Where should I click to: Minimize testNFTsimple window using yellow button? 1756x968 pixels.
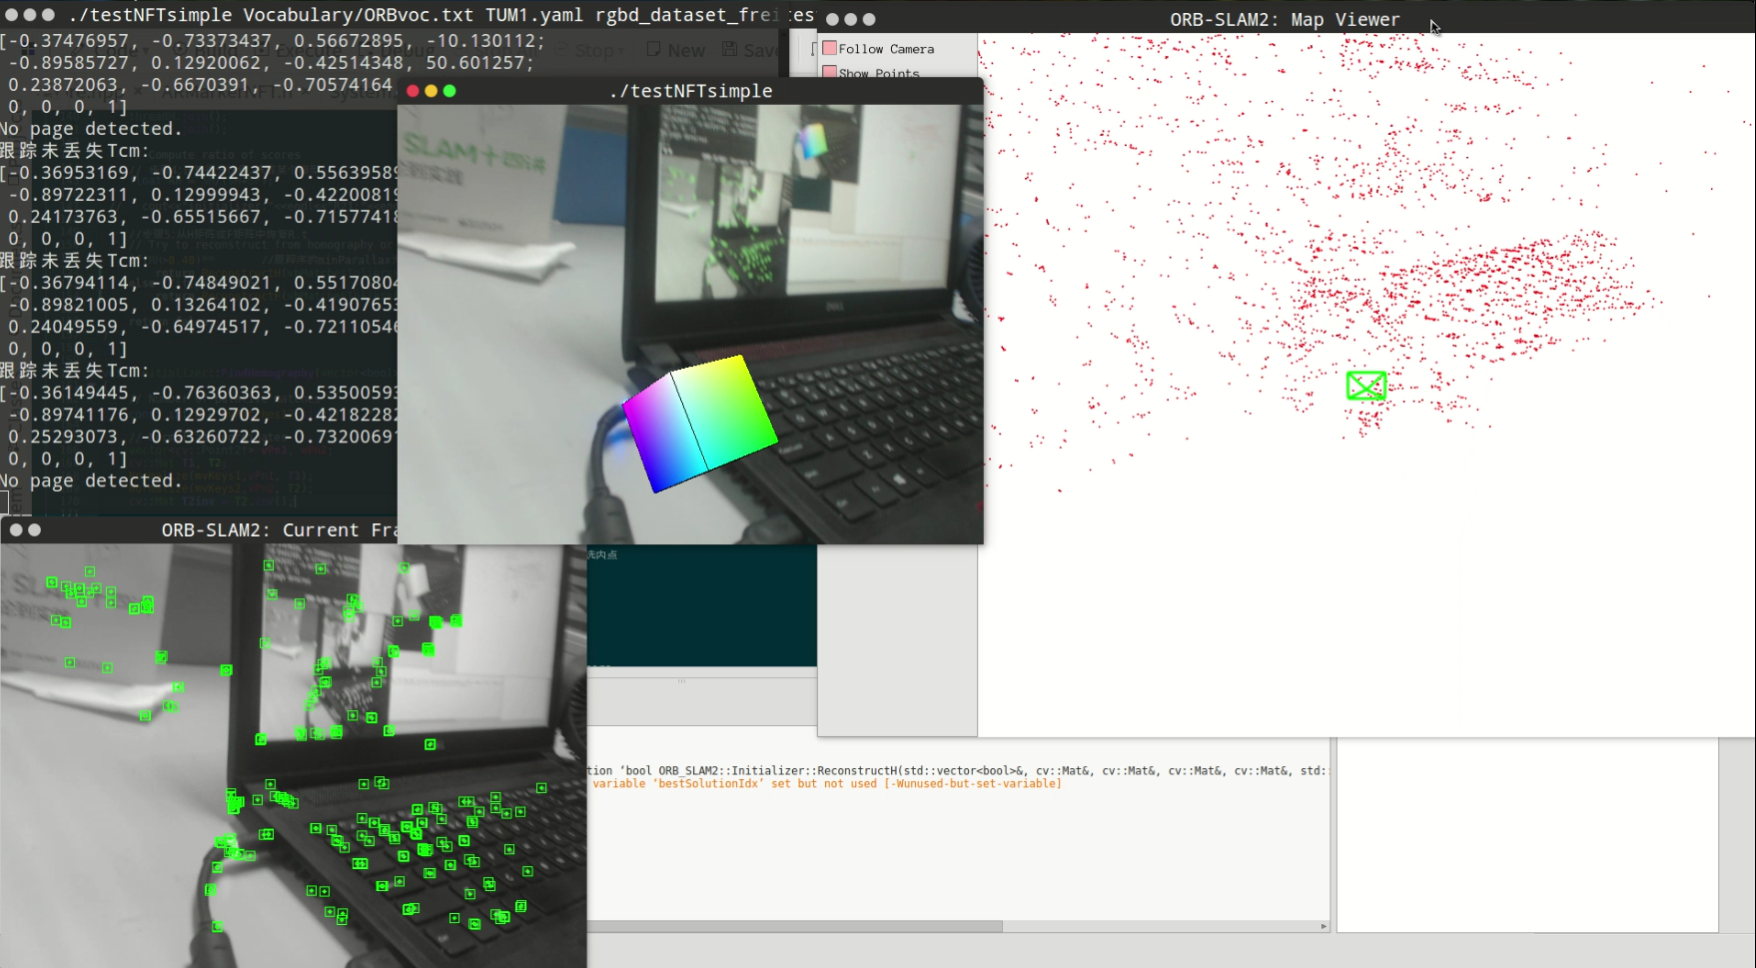[x=432, y=91]
